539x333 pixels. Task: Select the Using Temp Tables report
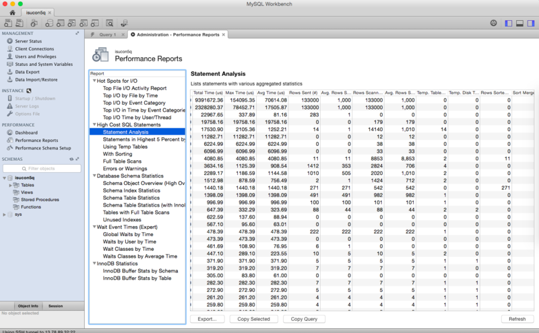coord(125,147)
